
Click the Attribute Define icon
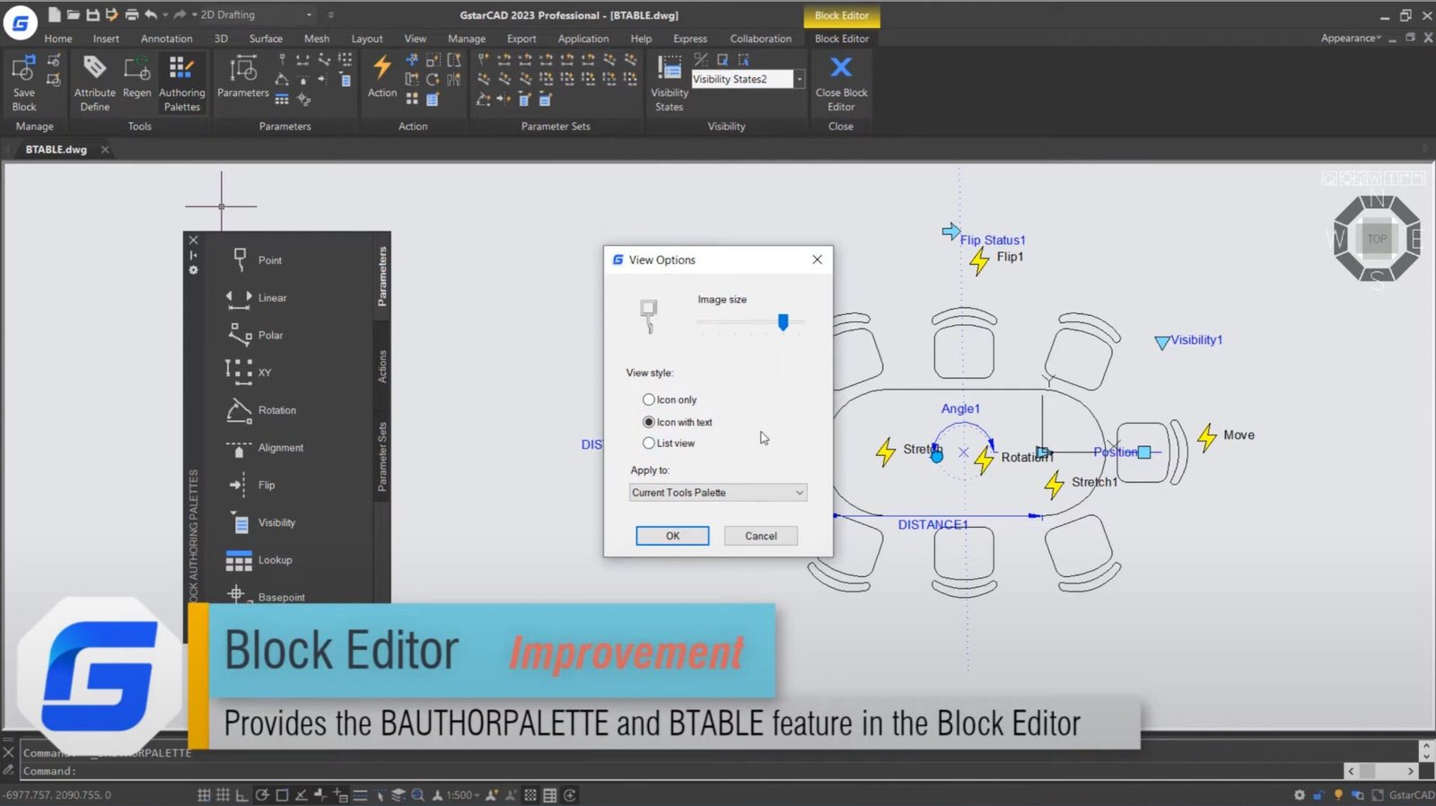click(94, 70)
